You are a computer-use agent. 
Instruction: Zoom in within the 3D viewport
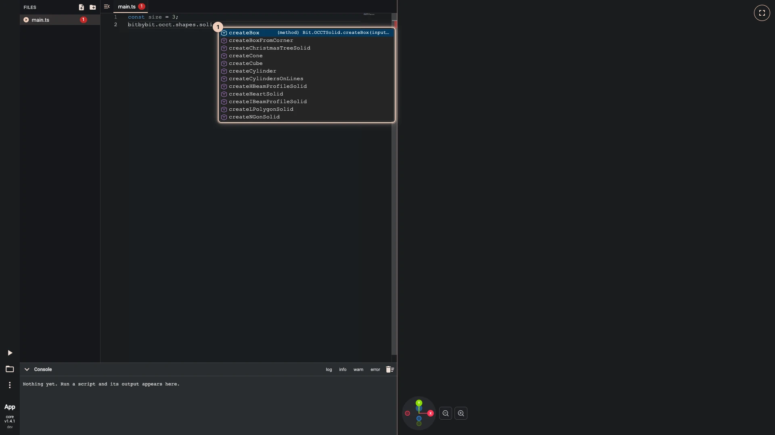point(461,413)
